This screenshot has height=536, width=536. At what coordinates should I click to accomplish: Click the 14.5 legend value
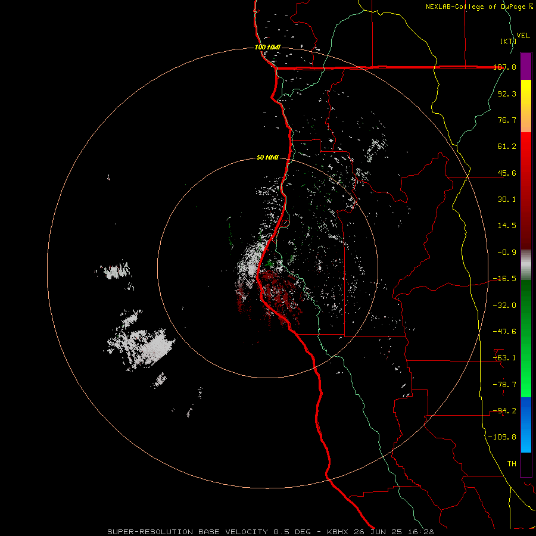coord(507,226)
